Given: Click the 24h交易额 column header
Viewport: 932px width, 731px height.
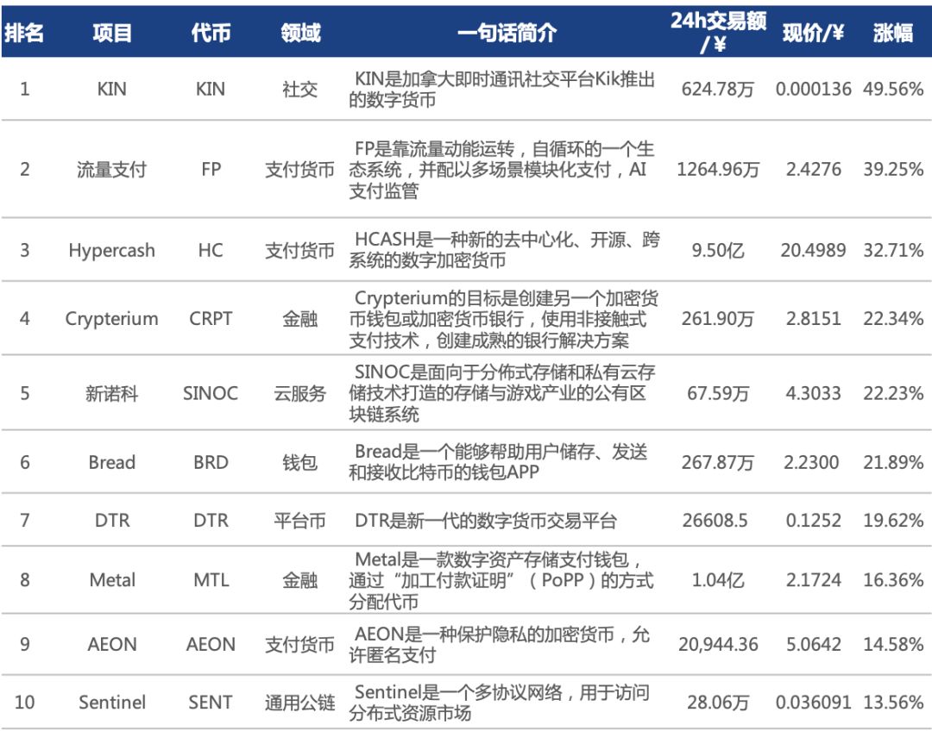Looking at the screenshot, I should click(x=718, y=32).
